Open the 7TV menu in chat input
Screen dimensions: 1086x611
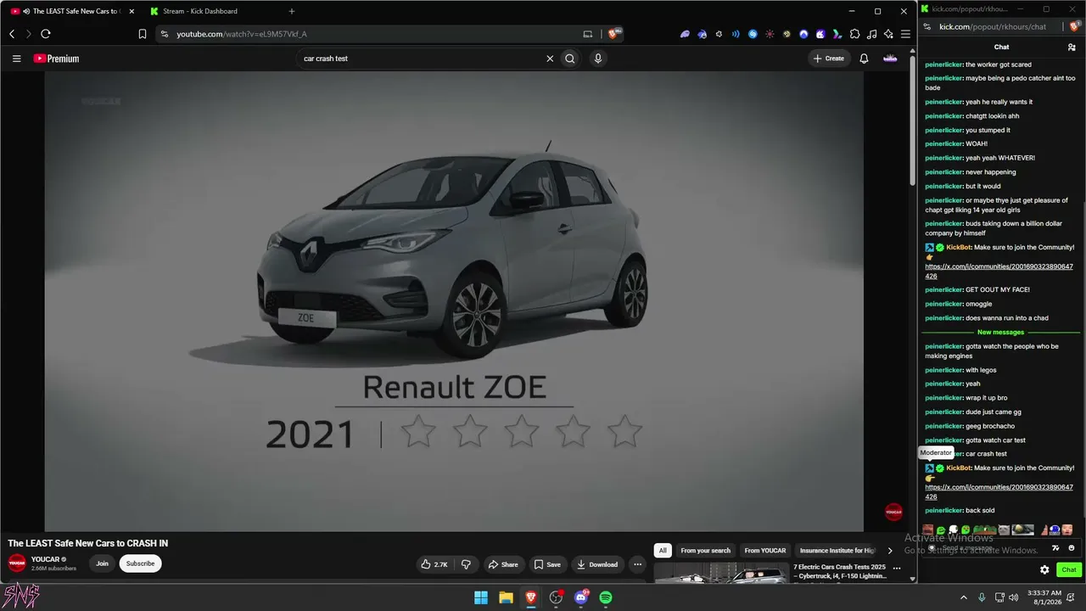coord(1056,548)
